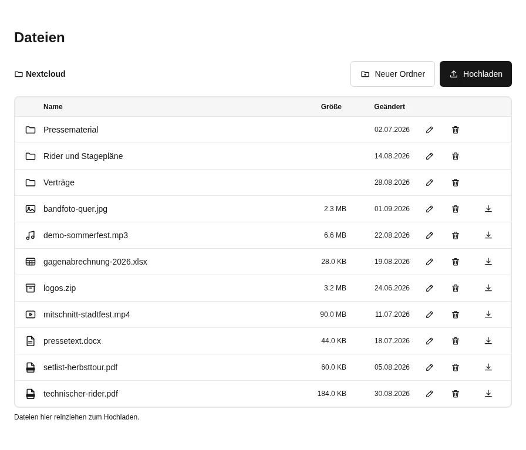Open the technischer-rider.pdf file name
The width and height of the screenshot is (526, 450).
click(80, 394)
